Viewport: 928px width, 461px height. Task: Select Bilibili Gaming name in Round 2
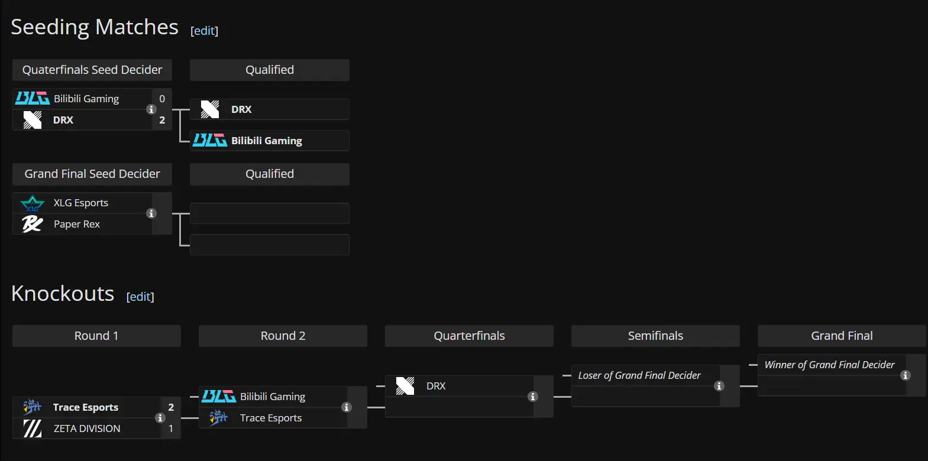pos(273,397)
